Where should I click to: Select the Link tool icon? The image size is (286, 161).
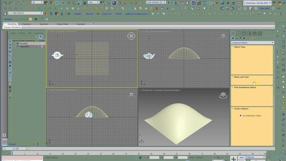(17, 3)
